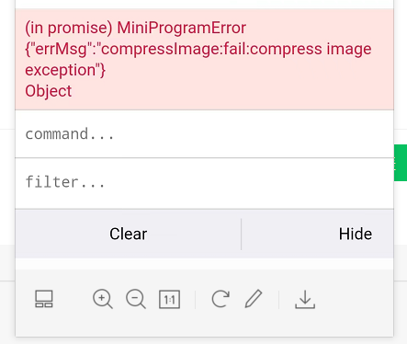407x344 pixels.
Task: Click the empty toolbar space right of download
Action: point(354,299)
